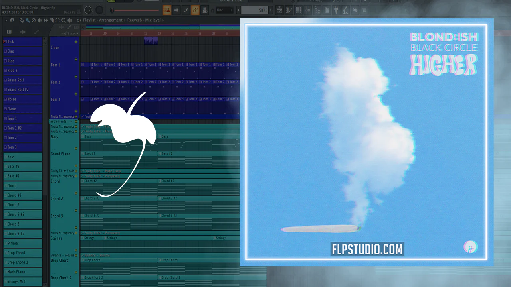Click the first round knob in the top toolbar
This screenshot has width=511, height=287.
pyautogui.click(x=88, y=10)
